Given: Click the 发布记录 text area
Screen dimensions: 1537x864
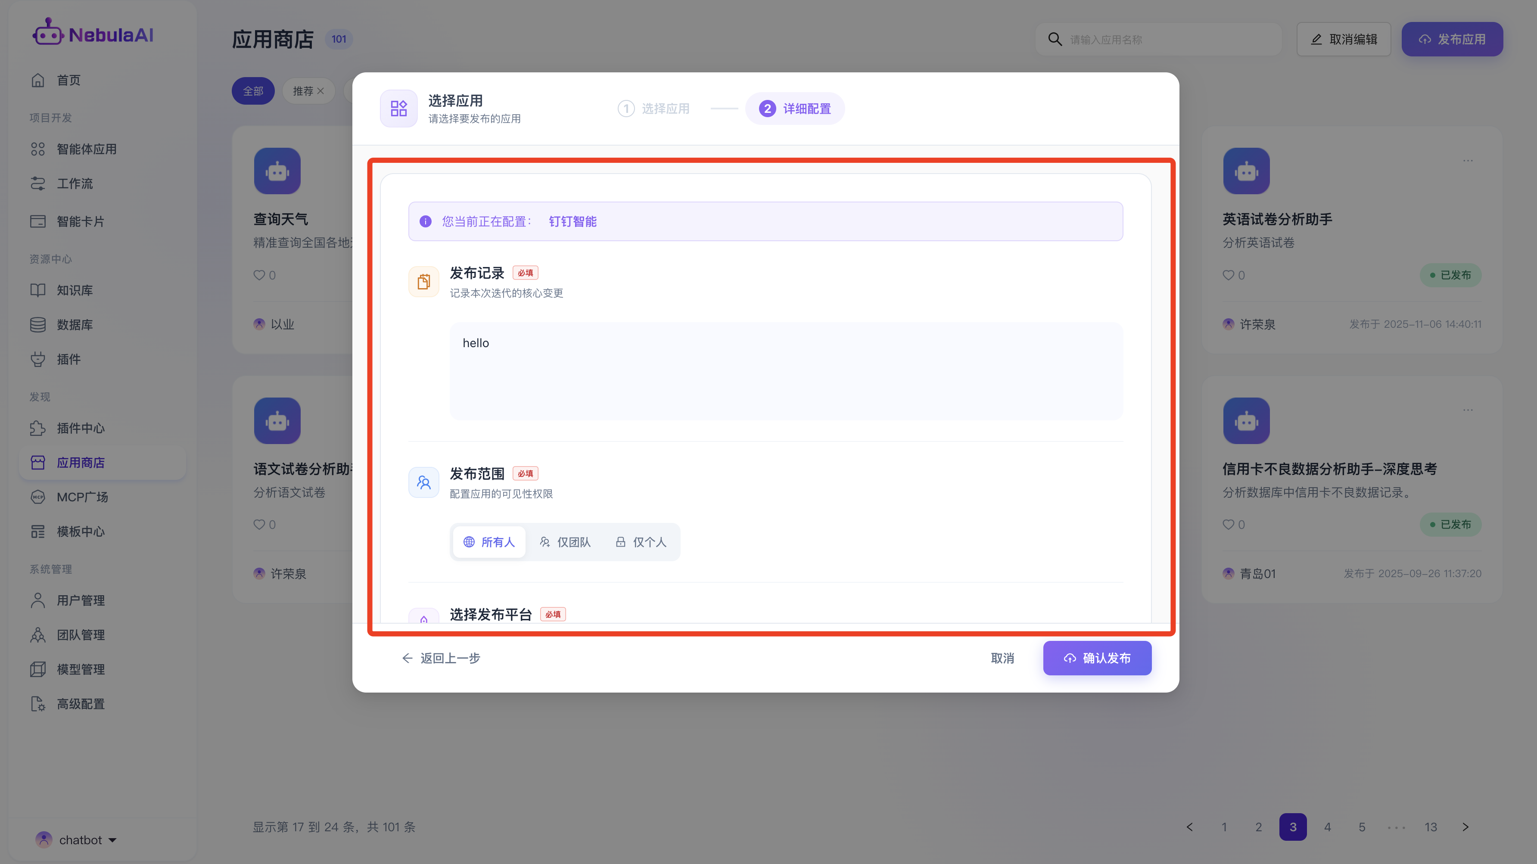Looking at the screenshot, I should click(786, 370).
